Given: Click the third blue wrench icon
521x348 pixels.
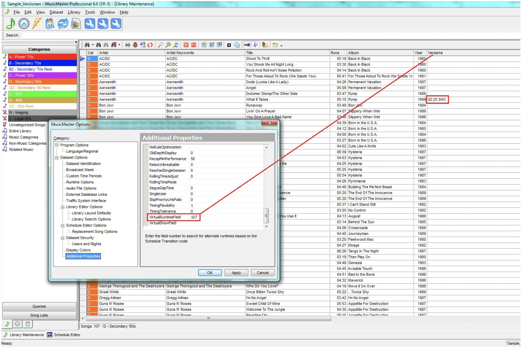Looking at the screenshot, I should click(116, 24).
